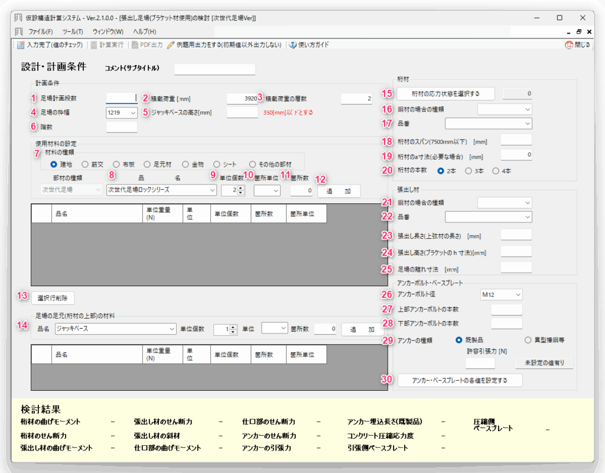Click the 足場の離れ寸法 input field
The height and width of the screenshot is (473, 605).
(516, 267)
